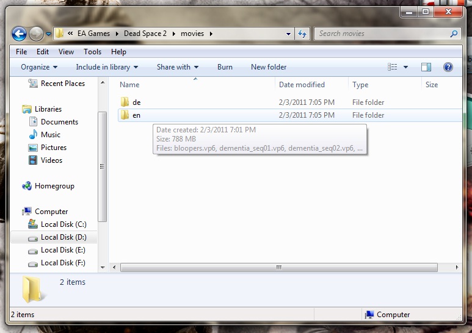
Task: Click the double chevron before EA Games
Action: point(70,34)
